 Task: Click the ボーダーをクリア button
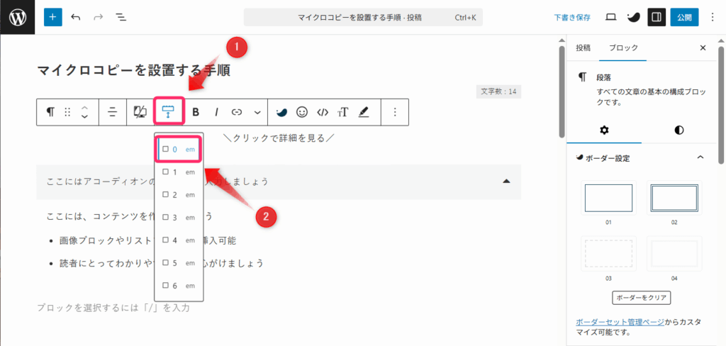pos(641,297)
